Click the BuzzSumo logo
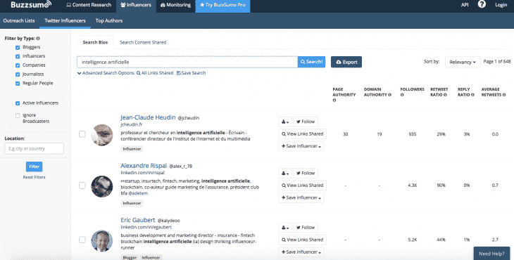This screenshot has height=260, width=514. click(x=31, y=5)
